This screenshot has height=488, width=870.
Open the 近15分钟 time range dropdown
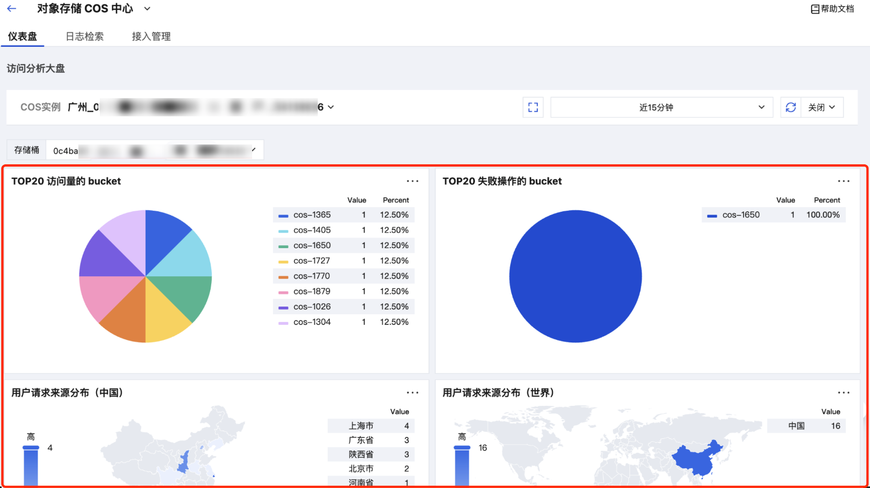[x=661, y=108]
